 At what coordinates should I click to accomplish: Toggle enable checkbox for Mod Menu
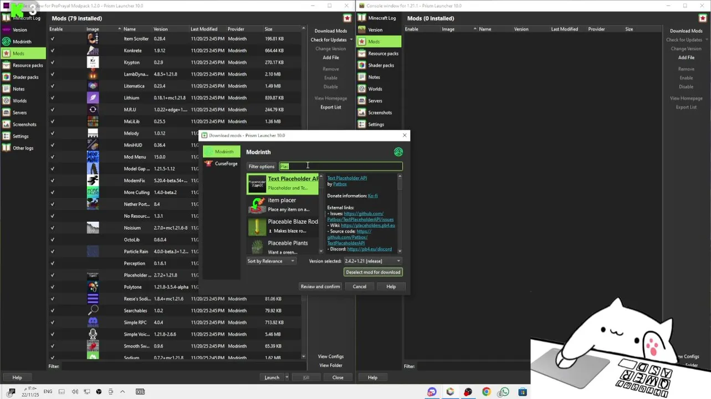click(x=53, y=157)
